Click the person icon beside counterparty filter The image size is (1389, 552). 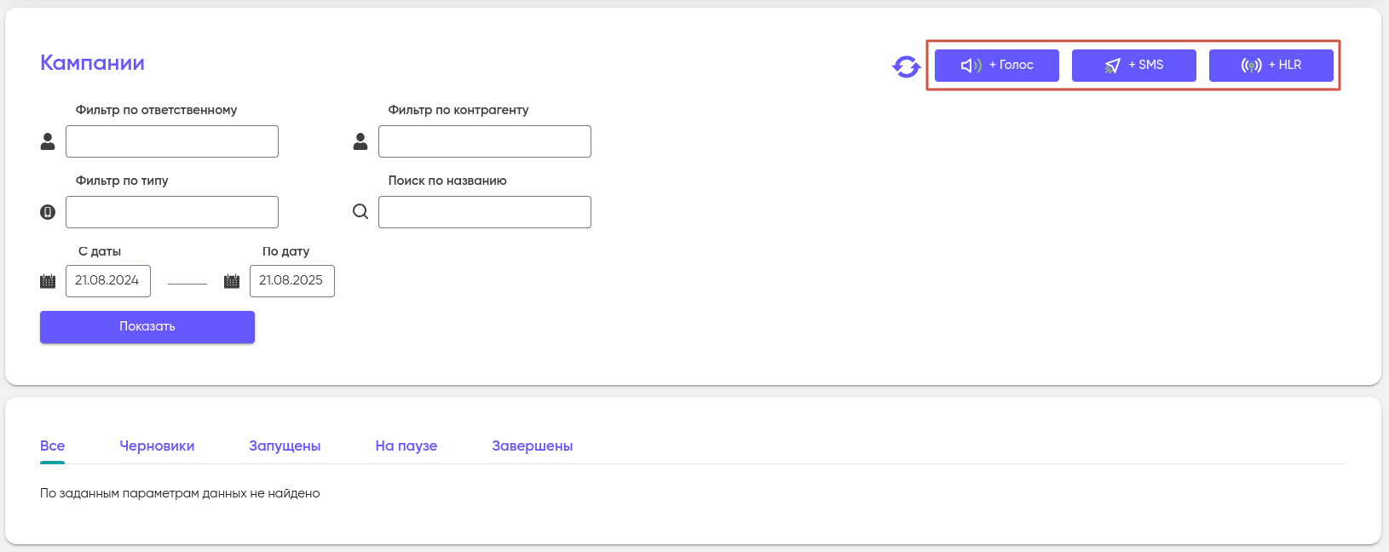coord(360,141)
